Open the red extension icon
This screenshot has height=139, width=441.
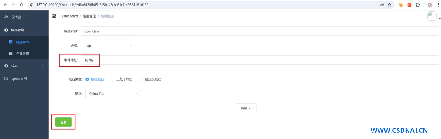[409, 5]
